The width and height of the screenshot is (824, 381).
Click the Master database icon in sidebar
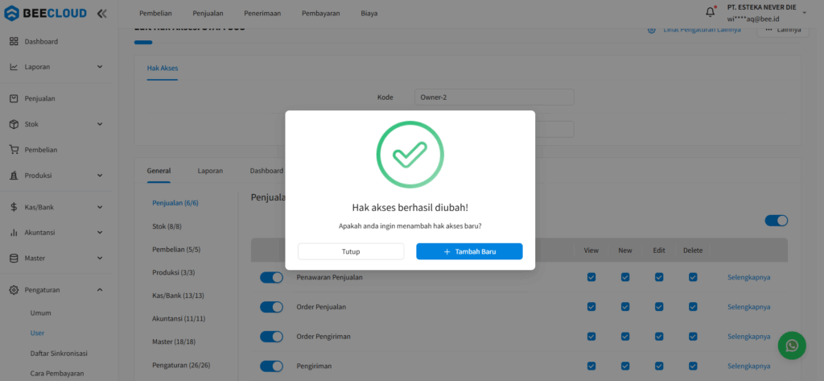14,259
